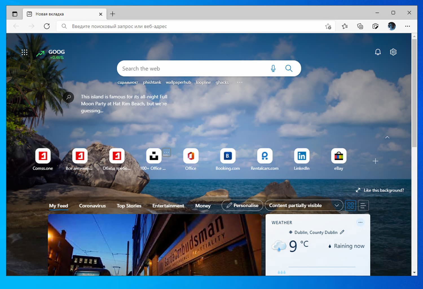The height and width of the screenshot is (289, 423).
Task: Click the Personalise button
Action: [x=242, y=205]
